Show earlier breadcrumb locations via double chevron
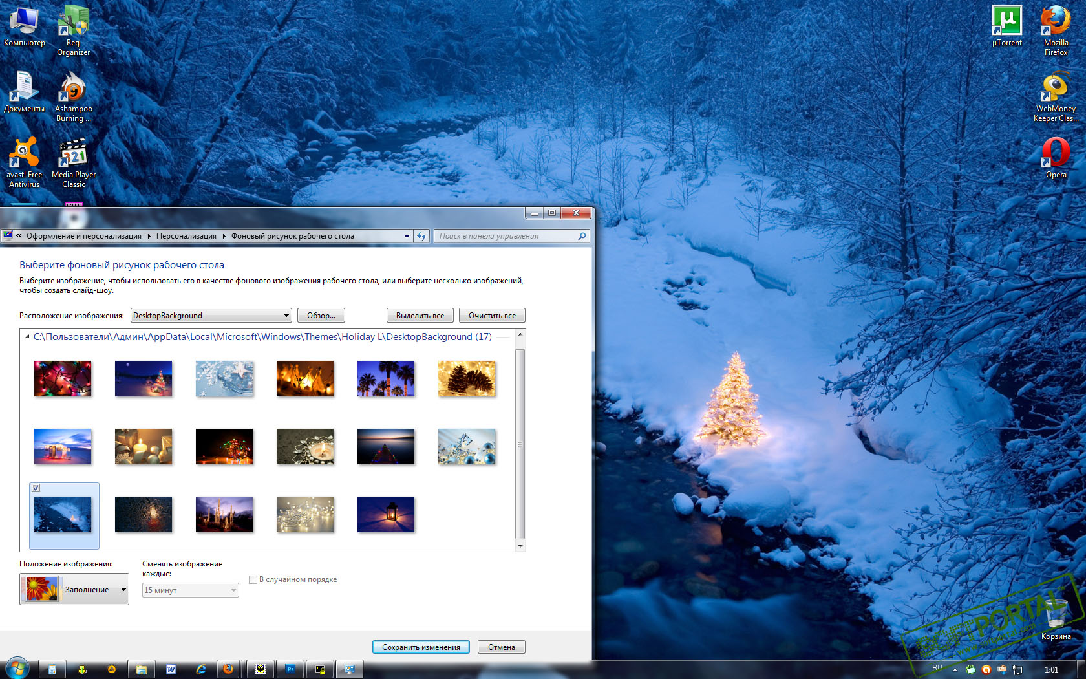Screen dimensions: 1086x679 pos(19,236)
